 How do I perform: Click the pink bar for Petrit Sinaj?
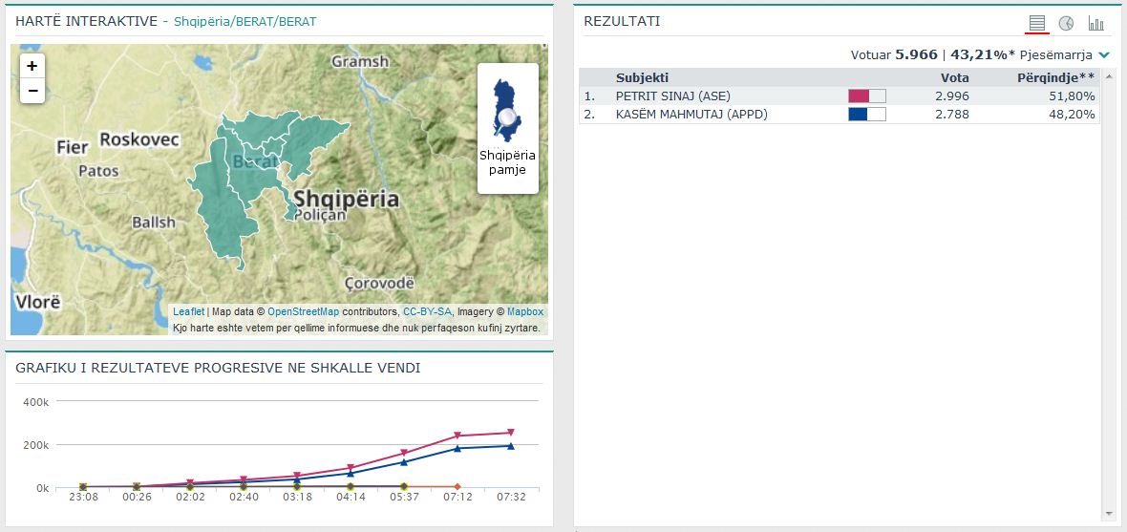(x=859, y=96)
